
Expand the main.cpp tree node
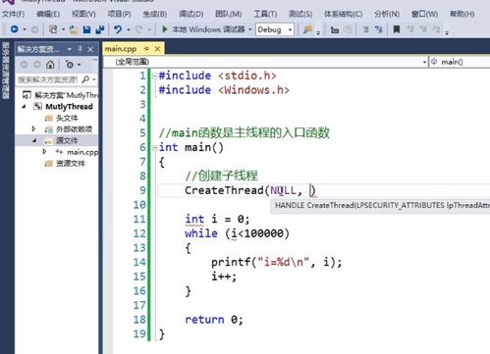(44, 152)
